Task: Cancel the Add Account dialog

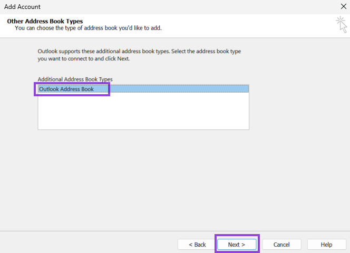Action: click(x=281, y=245)
